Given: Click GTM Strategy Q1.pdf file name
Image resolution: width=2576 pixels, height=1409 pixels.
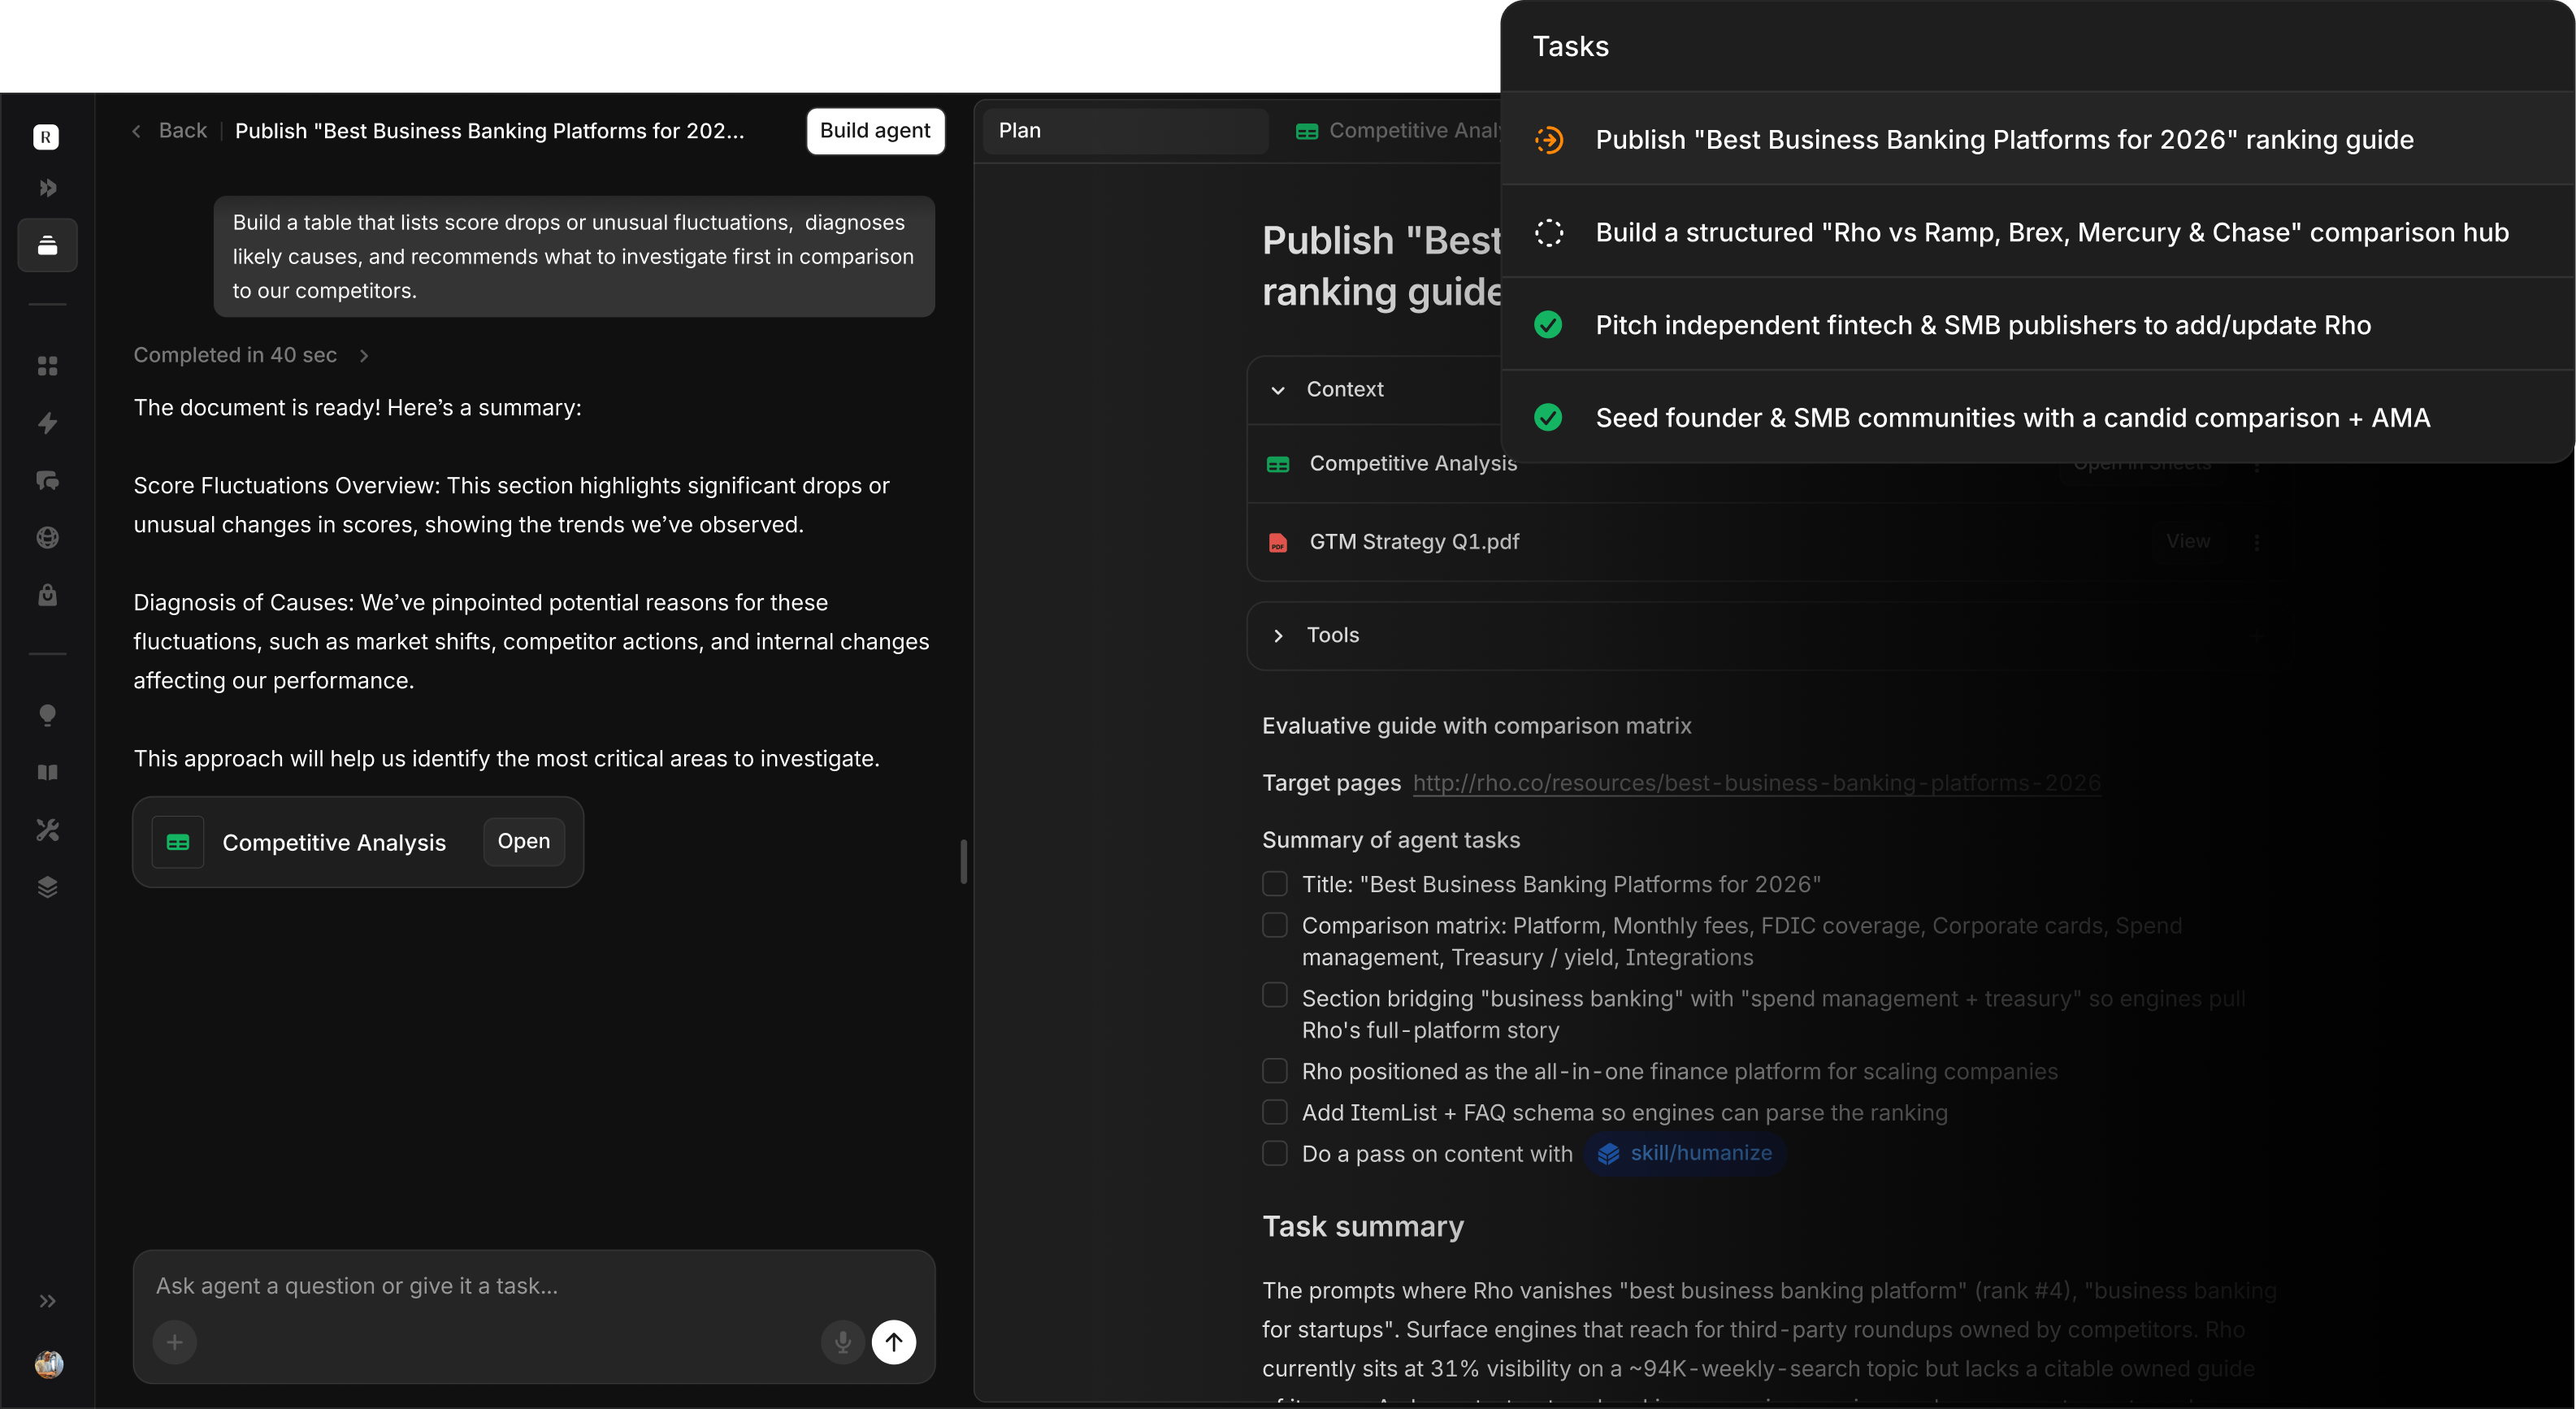Looking at the screenshot, I should coord(1414,542).
